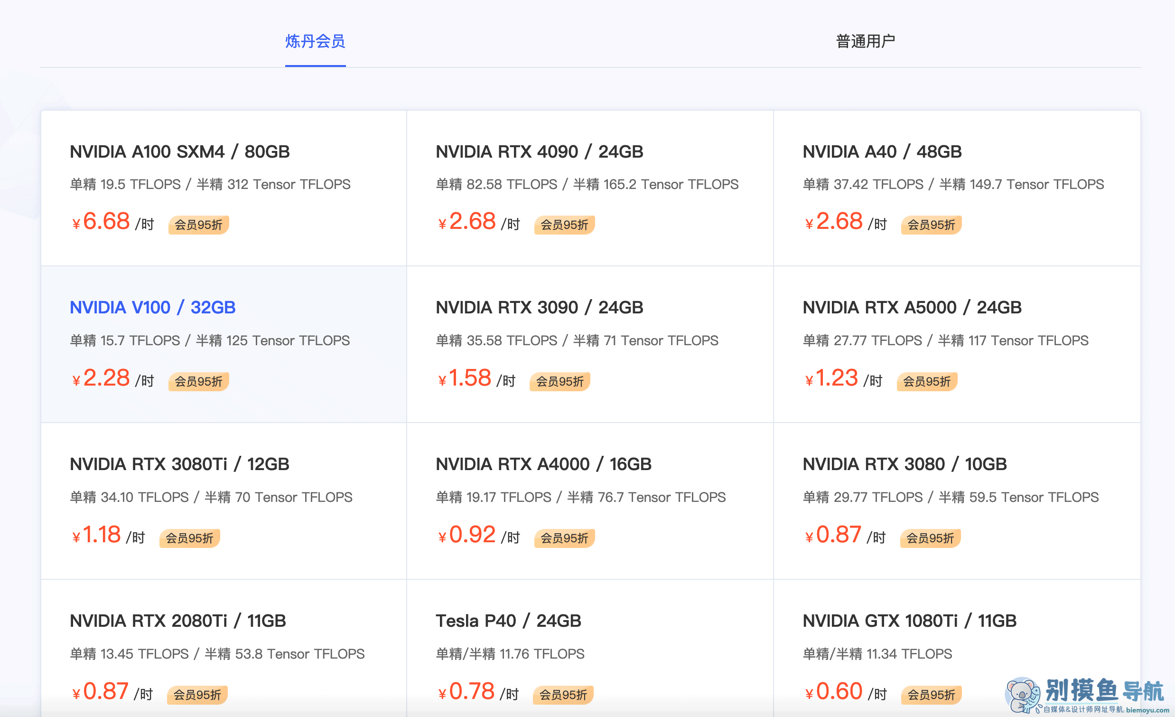Switch to the 炼丹会员 tab

click(315, 41)
